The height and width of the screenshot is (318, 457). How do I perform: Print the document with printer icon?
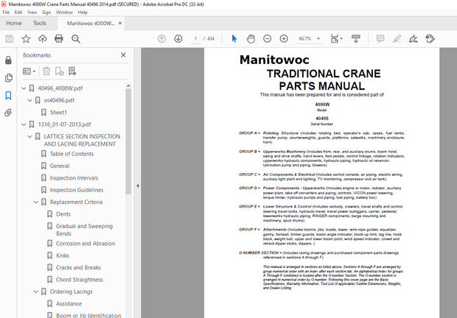coord(59,39)
